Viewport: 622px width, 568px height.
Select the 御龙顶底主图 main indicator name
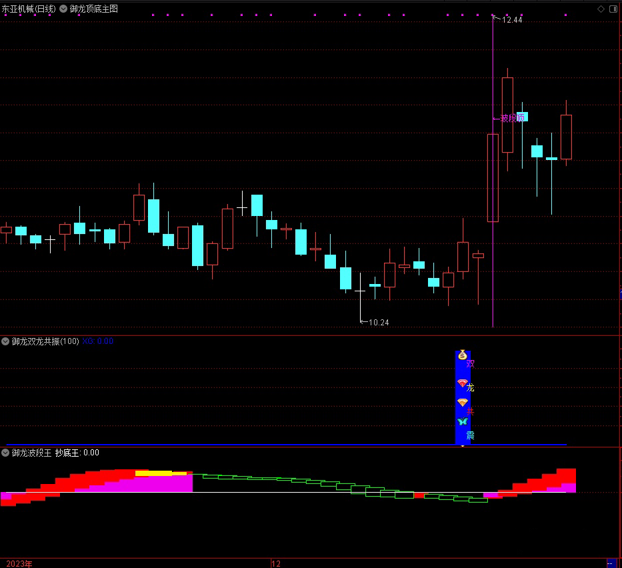93,9
